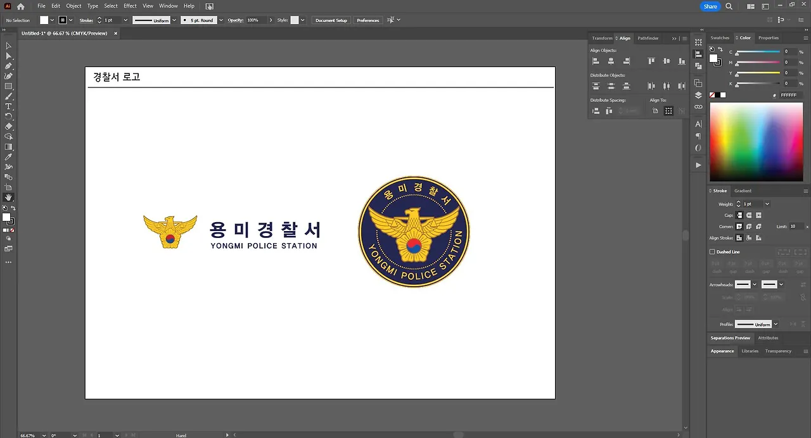Image resolution: width=811 pixels, height=438 pixels.
Task: Select Round Cap stroke option
Action: 749,215
